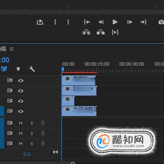Solo the first audio track with S
This screenshot has width=164, height=164.
pos(32,123)
